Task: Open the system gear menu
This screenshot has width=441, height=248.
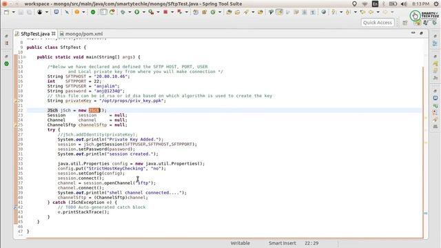Action: click(436, 4)
